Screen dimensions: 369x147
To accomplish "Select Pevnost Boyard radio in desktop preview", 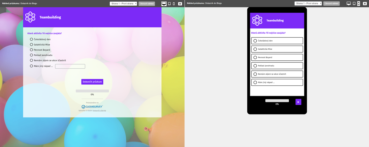I will click(31, 50).
